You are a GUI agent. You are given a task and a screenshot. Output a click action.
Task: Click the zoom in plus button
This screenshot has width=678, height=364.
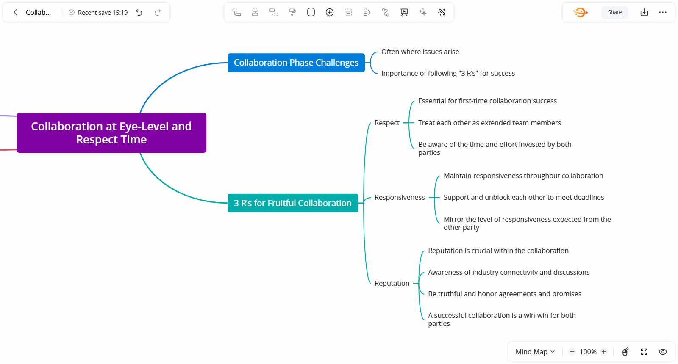[604, 352]
